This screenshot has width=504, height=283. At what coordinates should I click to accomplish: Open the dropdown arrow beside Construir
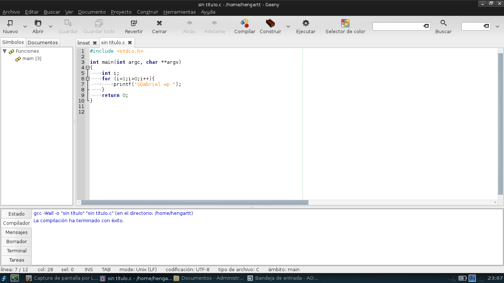[x=288, y=27]
